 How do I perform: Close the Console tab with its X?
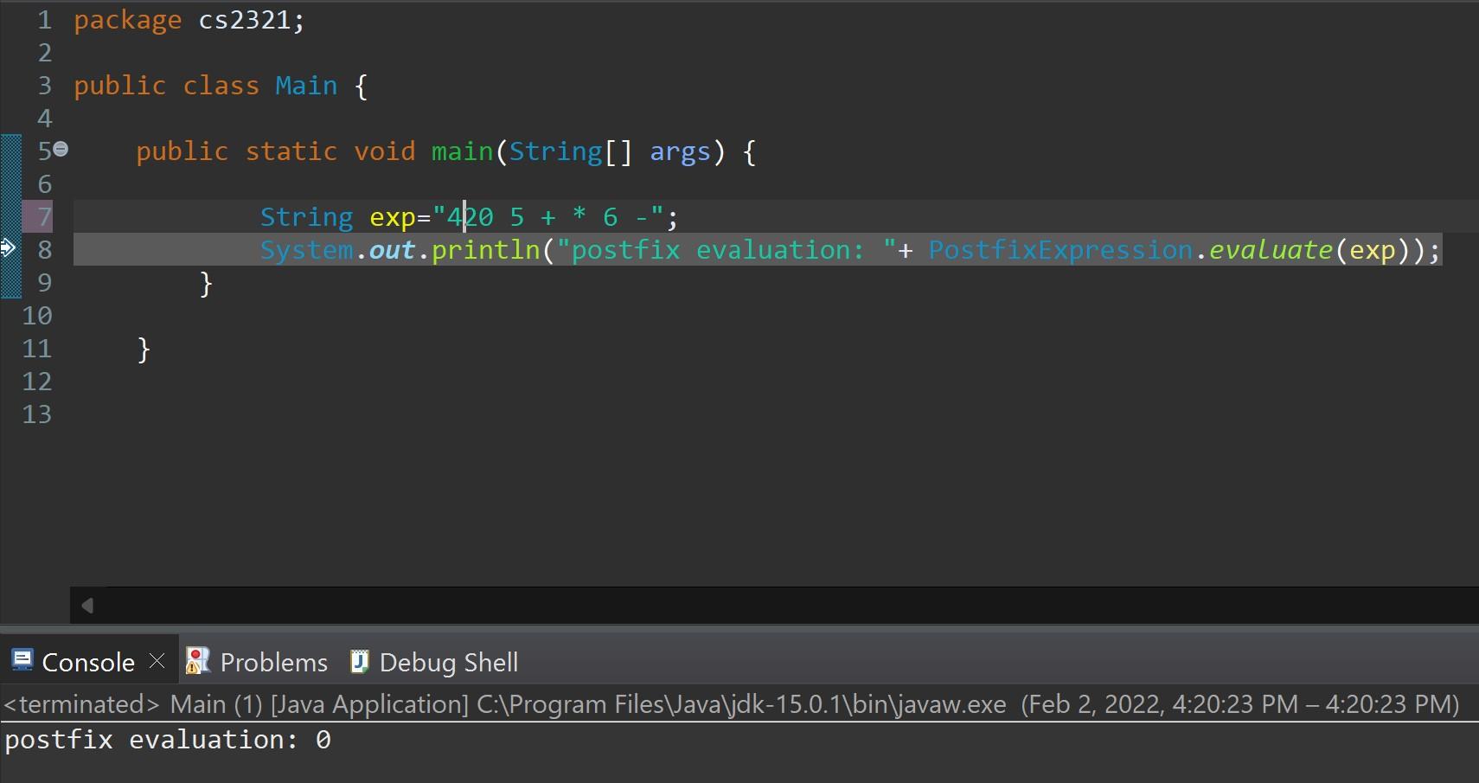(x=157, y=660)
